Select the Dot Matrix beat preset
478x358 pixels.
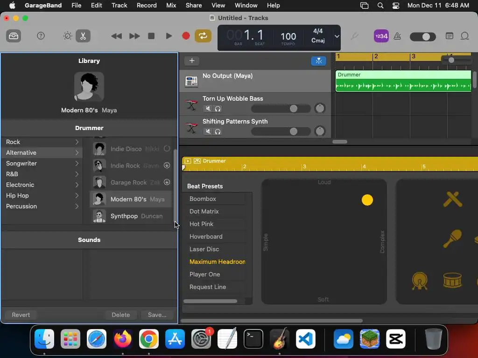click(204, 211)
